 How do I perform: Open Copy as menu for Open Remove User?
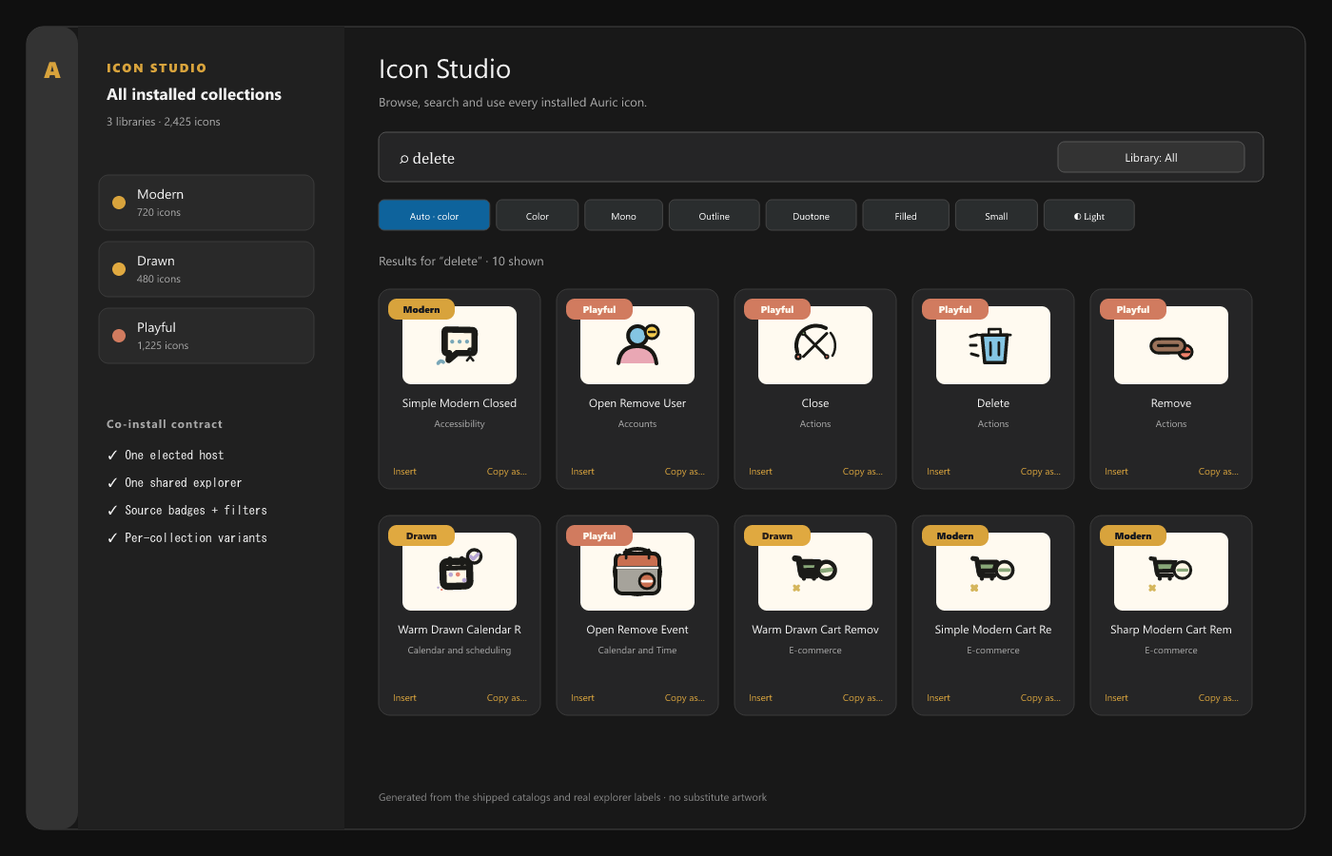point(684,472)
